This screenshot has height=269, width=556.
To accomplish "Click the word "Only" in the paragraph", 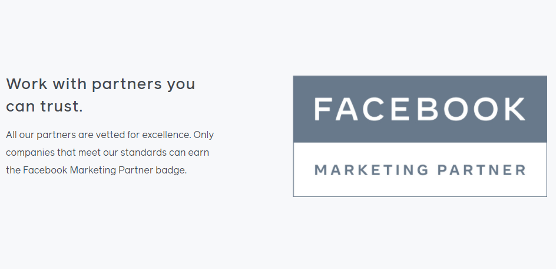I will click(204, 135).
